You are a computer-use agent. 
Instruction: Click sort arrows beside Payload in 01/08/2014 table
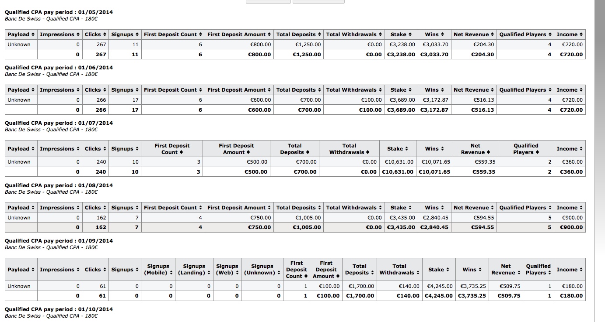pyautogui.click(x=33, y=208)
